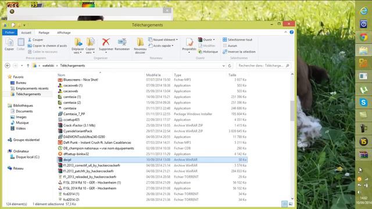
Task: Switch to the large icons view button
Action: pyautogui.click(x=291, y=204)
